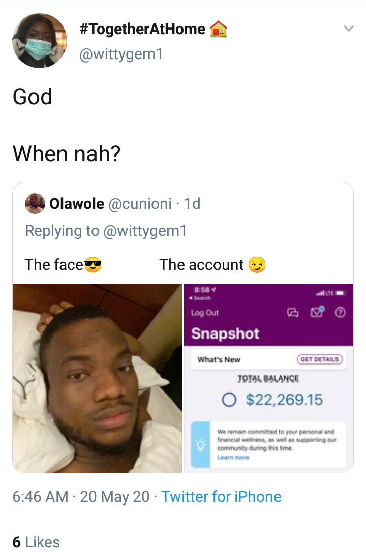Click the What's New card label

pyautogui.click(x=219, y=359)
